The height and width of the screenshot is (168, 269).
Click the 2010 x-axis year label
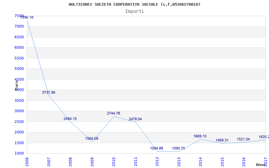(114, 162)
